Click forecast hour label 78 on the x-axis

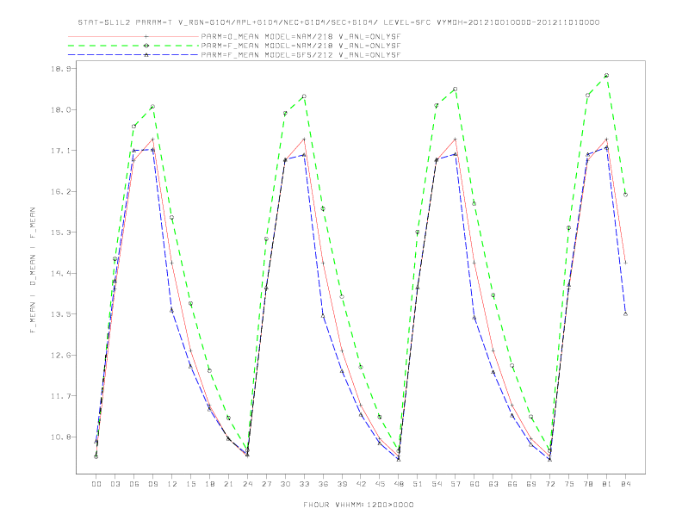point(587,484)
